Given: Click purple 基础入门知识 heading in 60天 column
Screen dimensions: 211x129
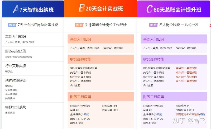Looking at the screenshot, I should [x=174, y=39].
